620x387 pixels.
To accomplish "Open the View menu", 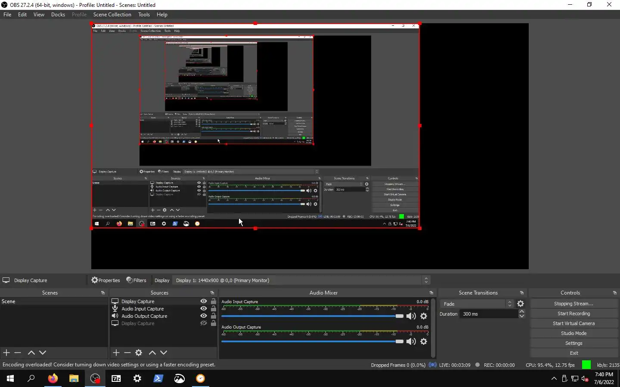I will point(39,15).
